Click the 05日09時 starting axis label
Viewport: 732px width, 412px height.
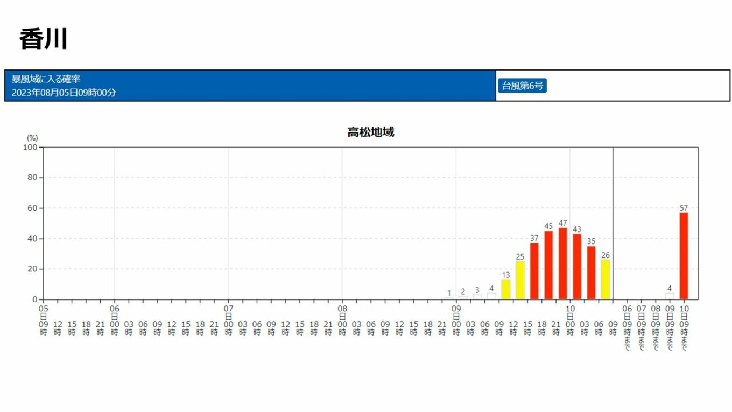44,319
